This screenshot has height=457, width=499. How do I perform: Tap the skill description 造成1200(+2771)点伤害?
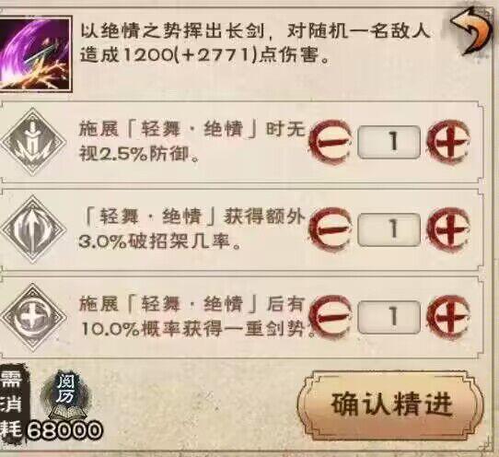[204, 55]
